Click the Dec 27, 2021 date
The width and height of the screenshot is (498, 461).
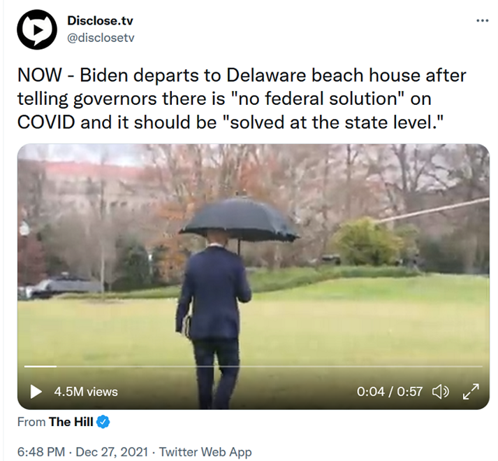click(112, 452)
